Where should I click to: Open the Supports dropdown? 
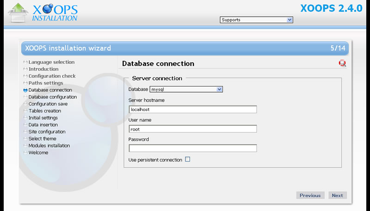point(256,20)
